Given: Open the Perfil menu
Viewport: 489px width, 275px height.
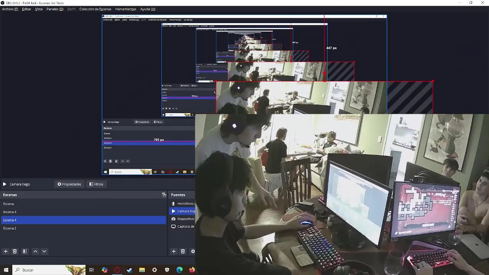Looking at the screenshot, I should (x=71, y=9).
